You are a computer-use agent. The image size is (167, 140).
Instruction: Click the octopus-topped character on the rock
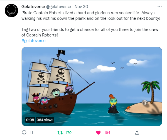point(113,101)
